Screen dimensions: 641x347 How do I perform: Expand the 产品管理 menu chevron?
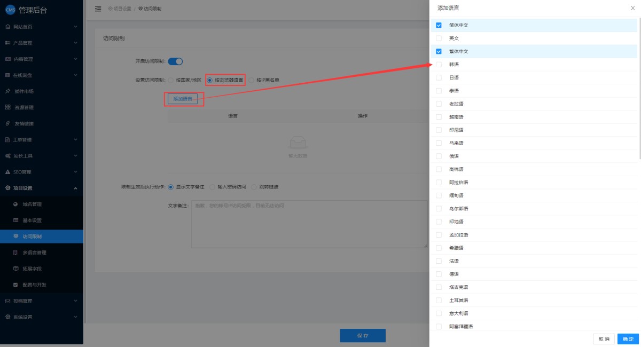point(75,43)
